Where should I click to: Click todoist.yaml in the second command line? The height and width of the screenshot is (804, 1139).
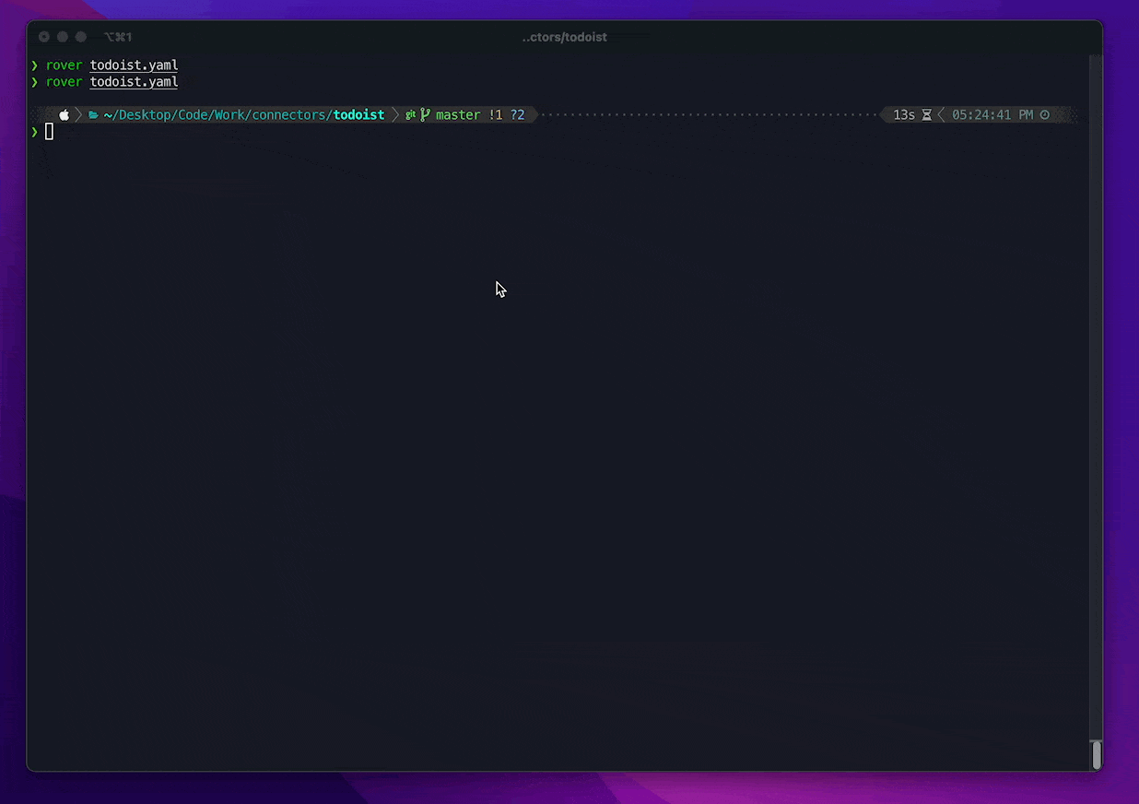click(x=134, y=82)
